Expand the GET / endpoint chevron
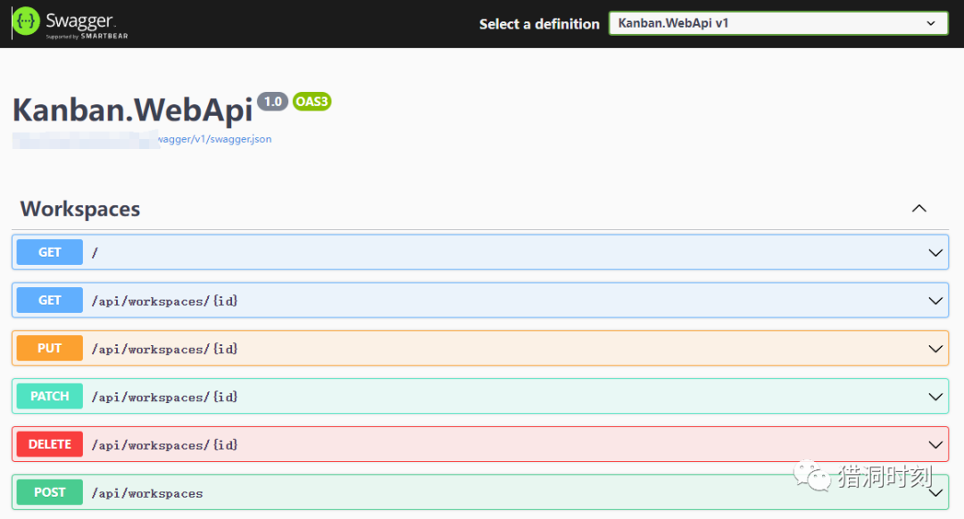The width and height of the screenshot is (964, 519). 935,252
